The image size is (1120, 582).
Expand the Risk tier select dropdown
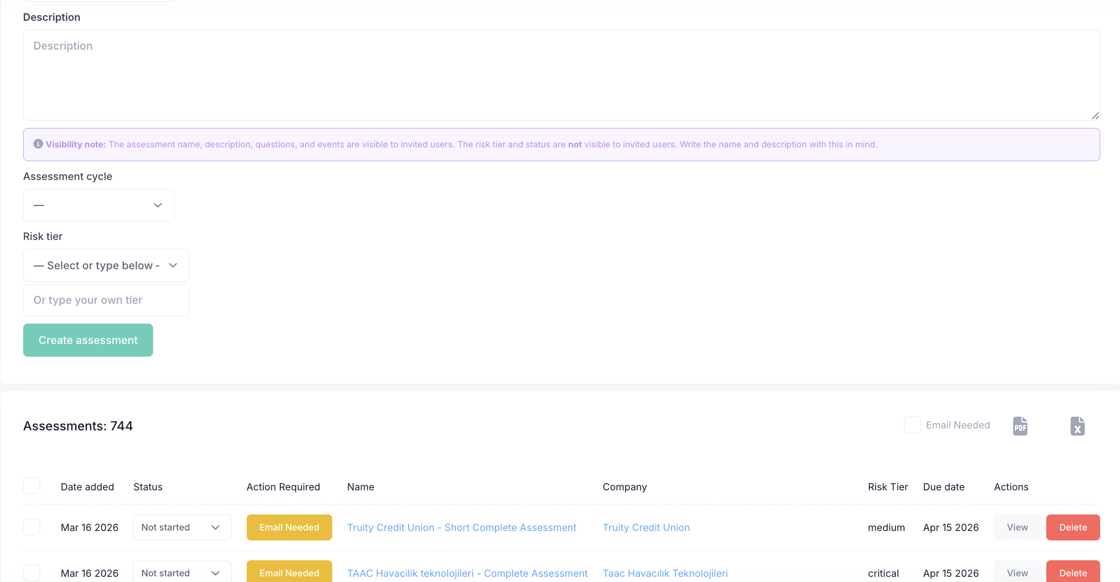(106, 265)
